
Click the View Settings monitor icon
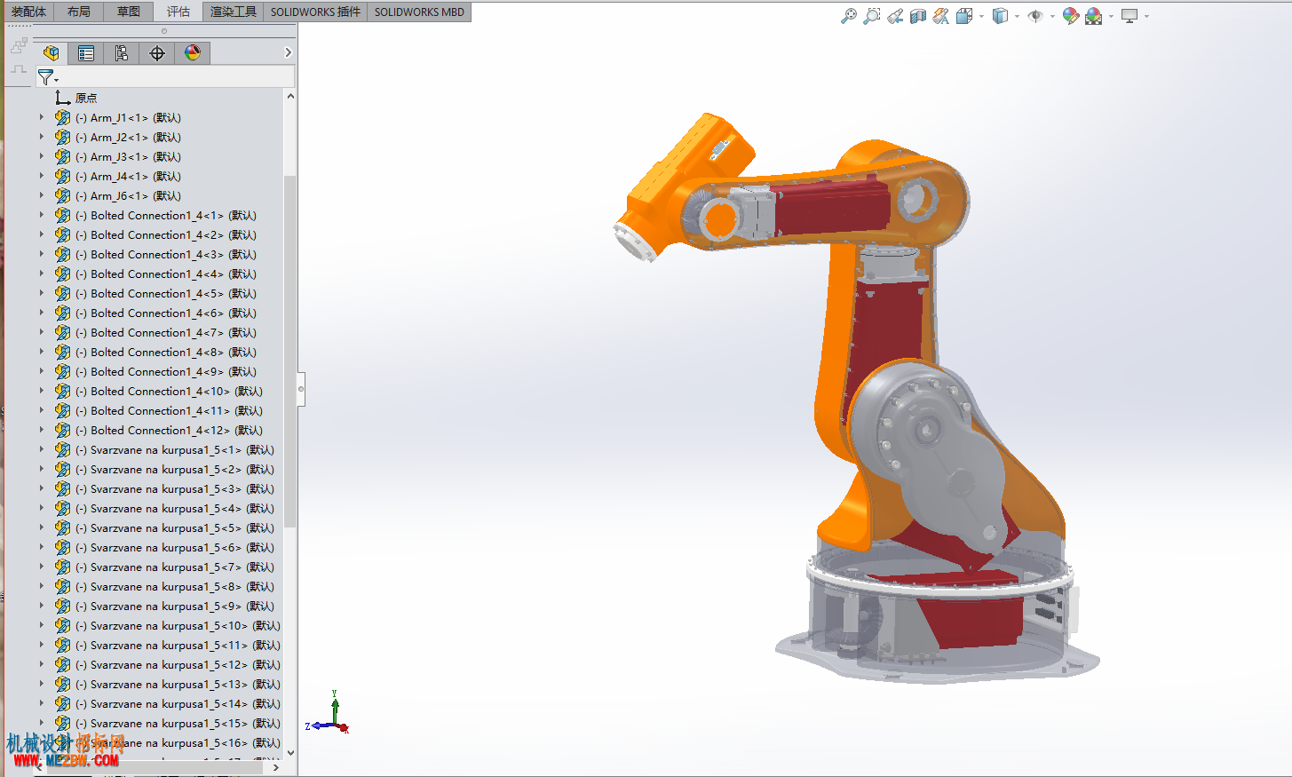click(1130, 15)
